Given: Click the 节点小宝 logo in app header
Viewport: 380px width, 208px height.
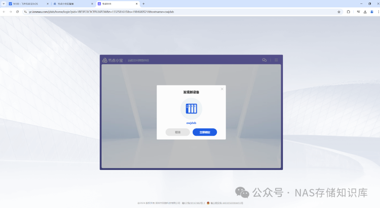Looking at the screenshot, I should coord(113,61).
